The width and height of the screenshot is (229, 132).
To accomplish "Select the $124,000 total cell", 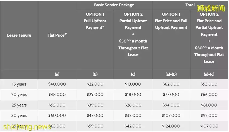I will (x=171, y=126).
